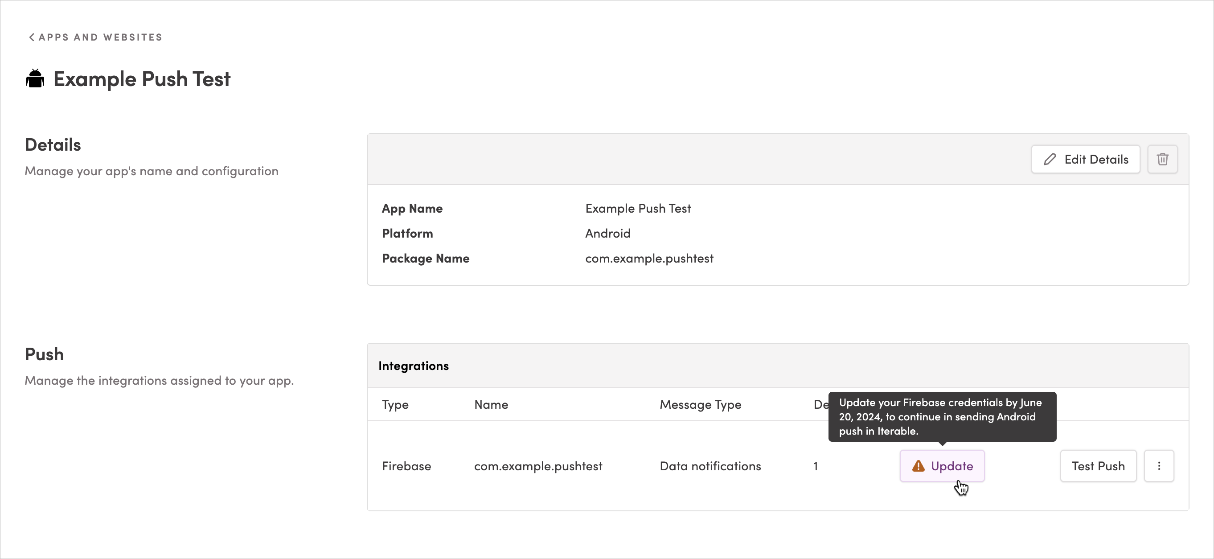1214x559 pixels.
Task: Click the Android robot icon beside title
Action: coord(35,79)
